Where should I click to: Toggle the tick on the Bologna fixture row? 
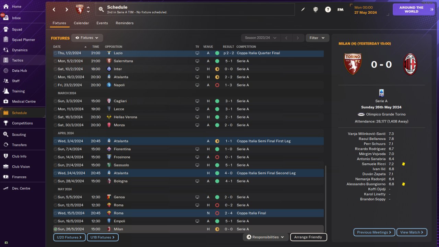click(55, 181)
